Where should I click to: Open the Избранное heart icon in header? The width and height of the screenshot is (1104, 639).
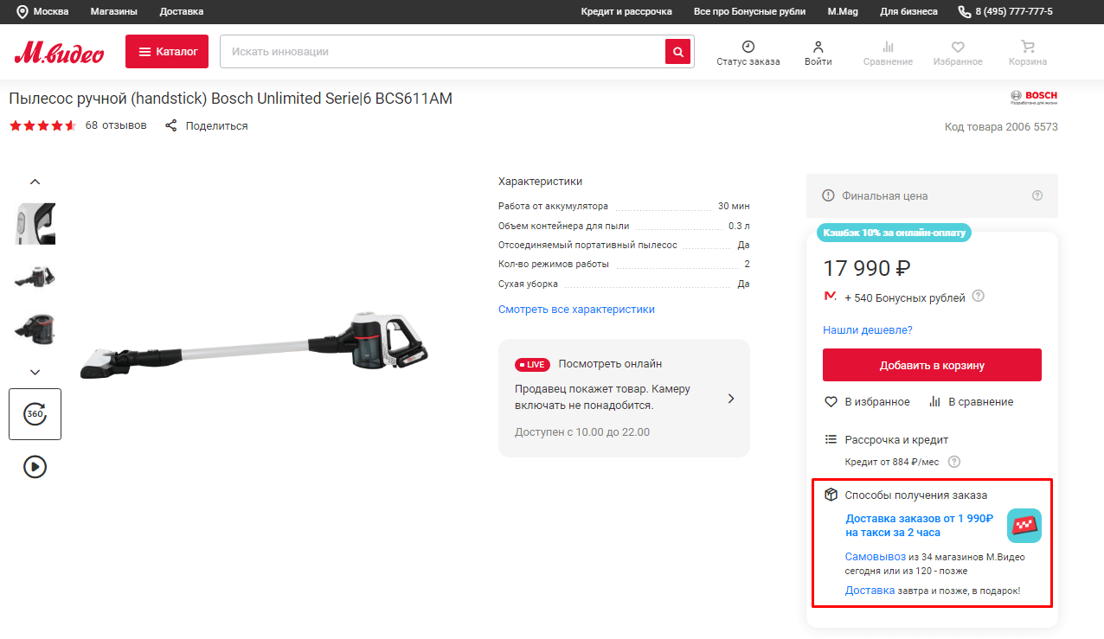click(x=958, y=47)
